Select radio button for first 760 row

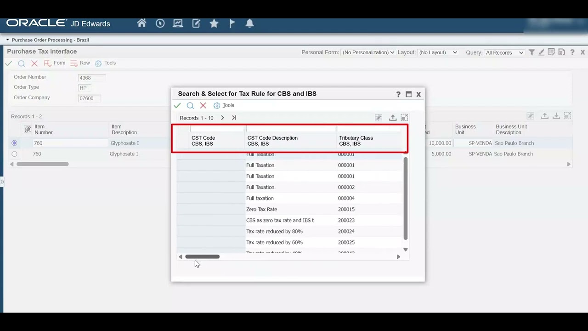coord(14,143)
